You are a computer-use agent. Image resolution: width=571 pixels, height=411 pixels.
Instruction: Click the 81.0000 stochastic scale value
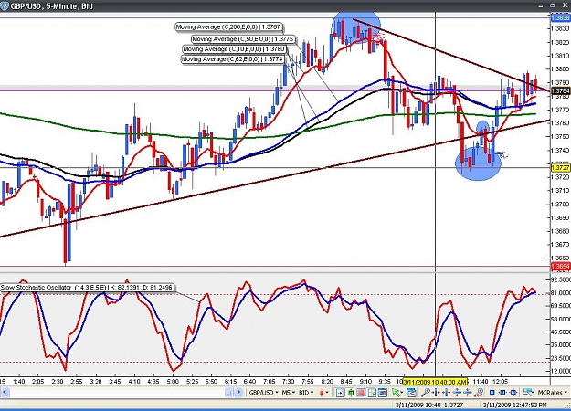click(x=561, y=292)
